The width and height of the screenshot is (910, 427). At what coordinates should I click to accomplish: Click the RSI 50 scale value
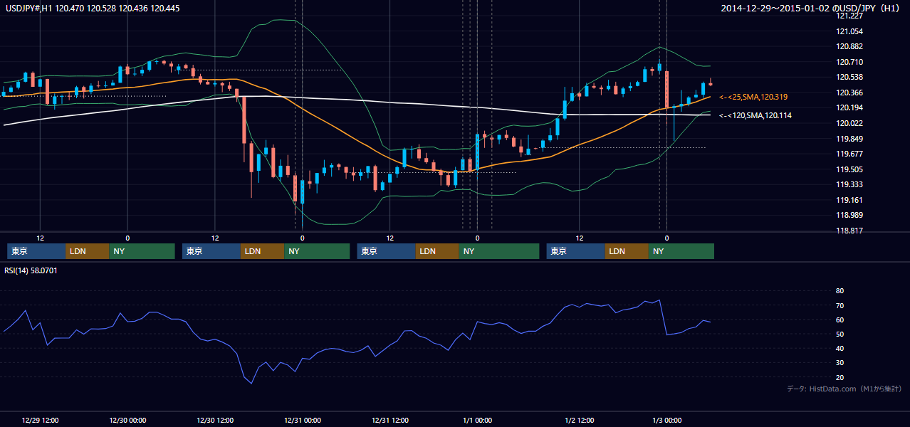[840, 334]
